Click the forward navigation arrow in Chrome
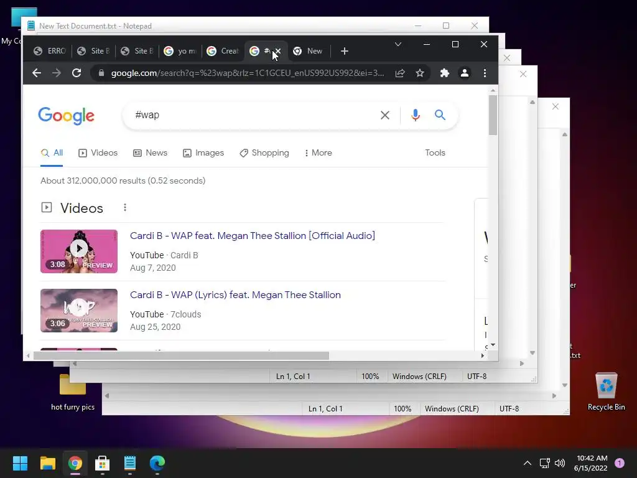637x478 pixels. 57,73
